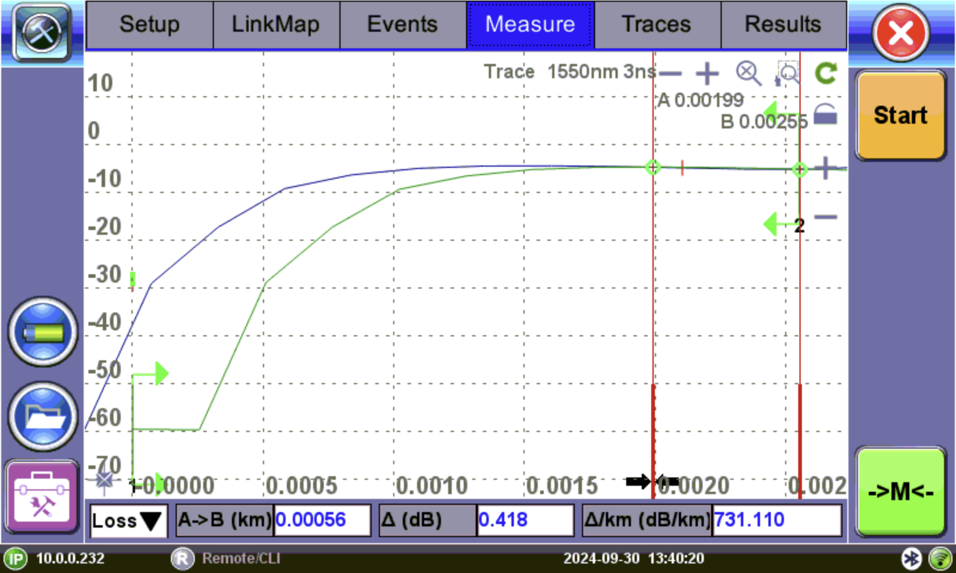The image size is (956, 573).
Task: Click the vertical zoom in plus icon
Action: (826, 168)
